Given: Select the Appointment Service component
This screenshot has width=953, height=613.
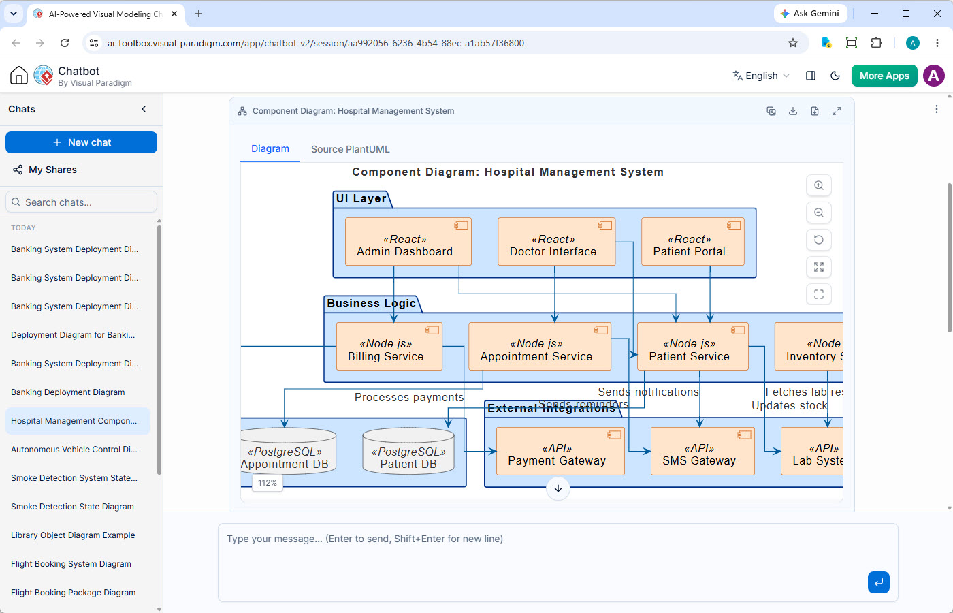Looking at the screenshot, I should 540,347.
